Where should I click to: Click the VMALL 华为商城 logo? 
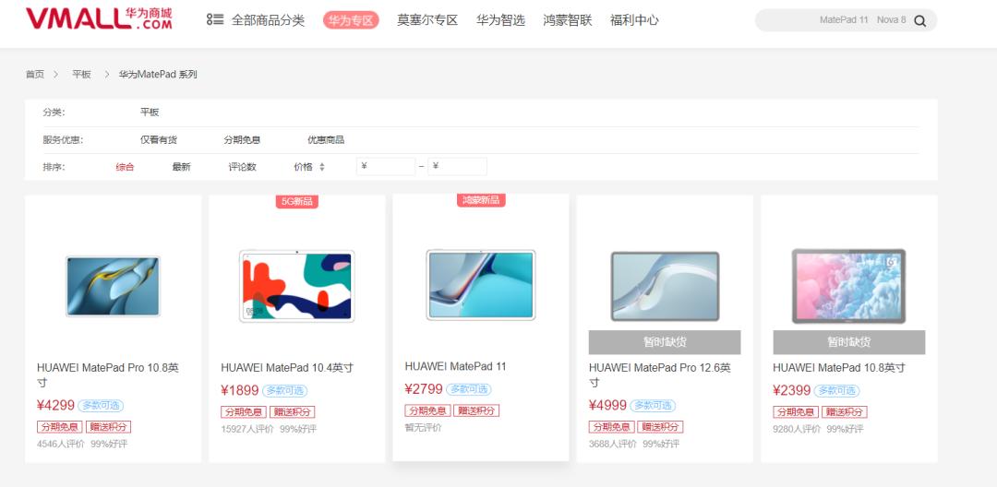click(x=99, y=19)
